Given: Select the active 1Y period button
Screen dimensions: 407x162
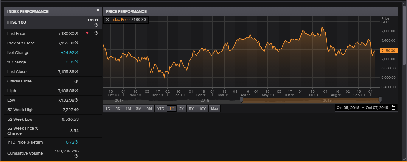Looking at the screenshot, I should (x=172, y=109).
